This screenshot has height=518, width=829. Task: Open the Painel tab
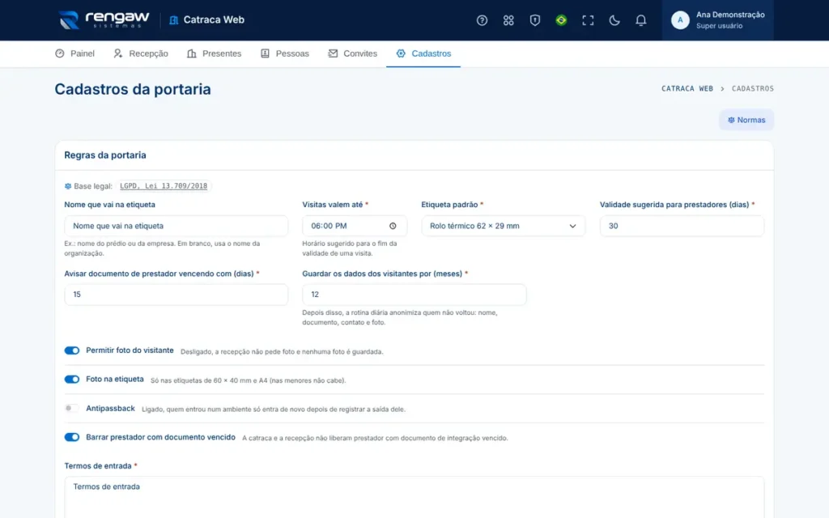tap(74, 53)
